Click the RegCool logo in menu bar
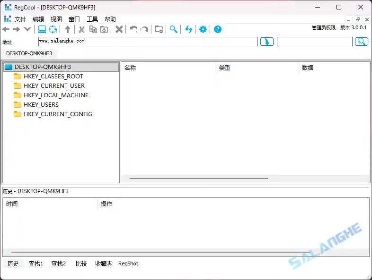This screenshot has width=372, height=280. 8,19
